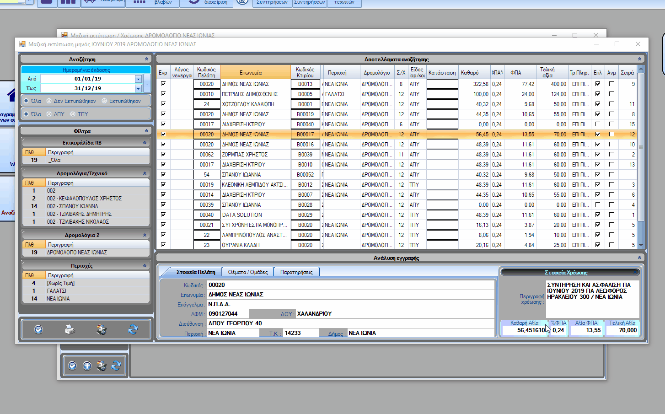Switch to the 'Θέματα / Ομάδες' tab
665x414 pixels.
click(x=247, y=272)
